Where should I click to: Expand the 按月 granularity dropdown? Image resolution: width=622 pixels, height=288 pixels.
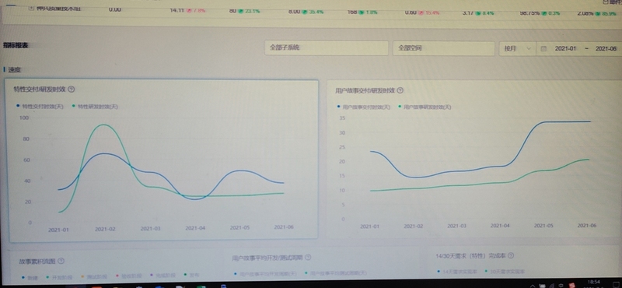pyautogui.click(x=517, y=48)
